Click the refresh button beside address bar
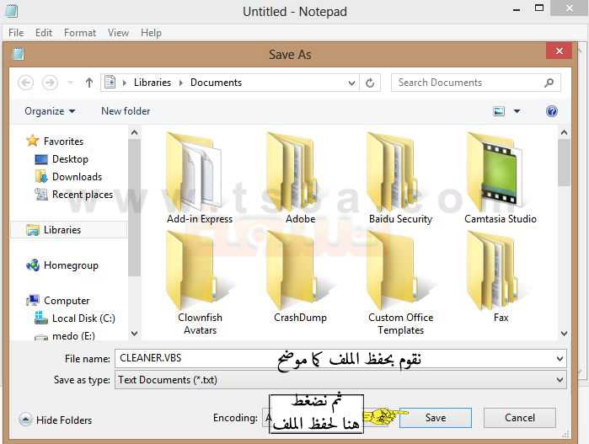Viewport: 589px width, 444px height. (x=370, y=83)
